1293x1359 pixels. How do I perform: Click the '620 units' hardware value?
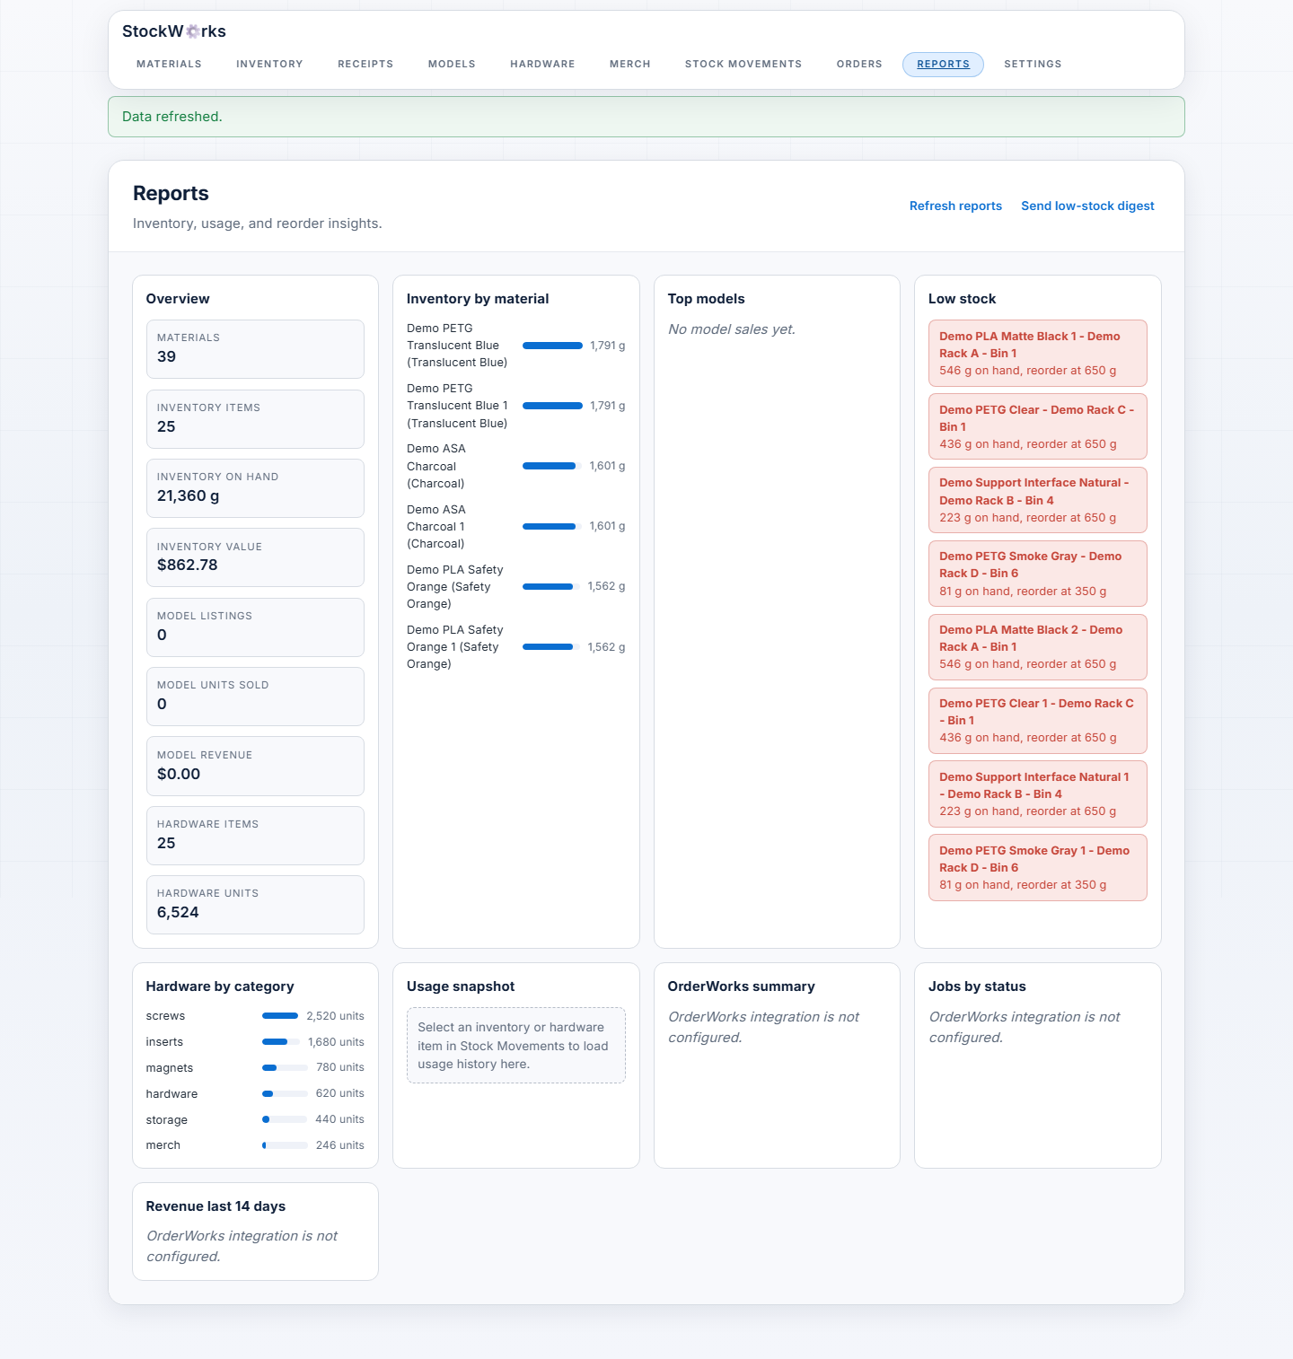(x=340, y=1093)
